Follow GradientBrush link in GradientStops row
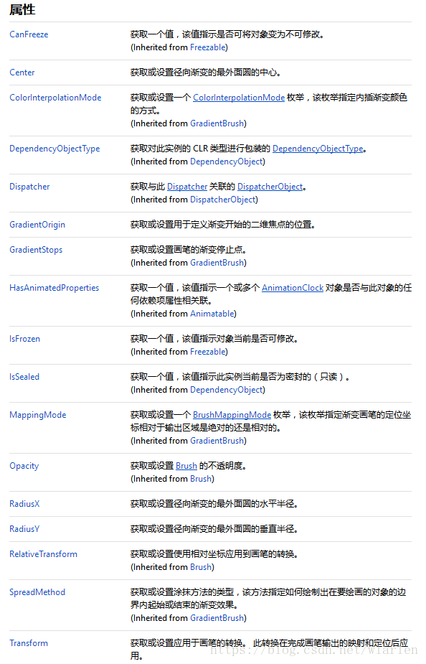 pyautogui.click(x=217, y=263)
